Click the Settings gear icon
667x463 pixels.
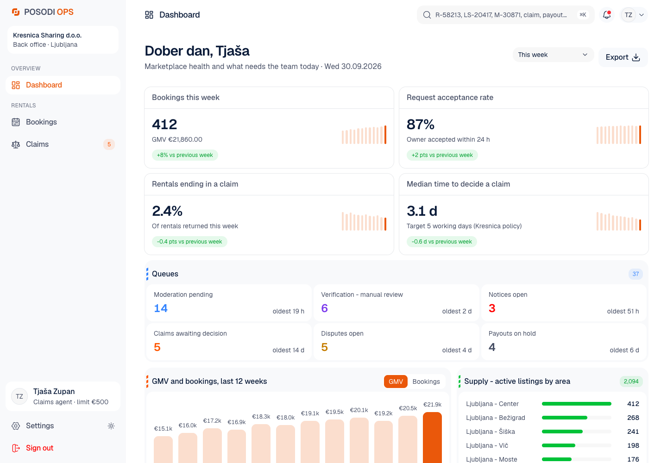tap(16, 426)
